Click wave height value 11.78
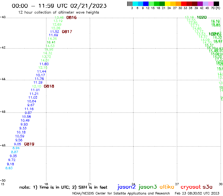This screenshot has width=223, height=196. click(x=39, y=79)
